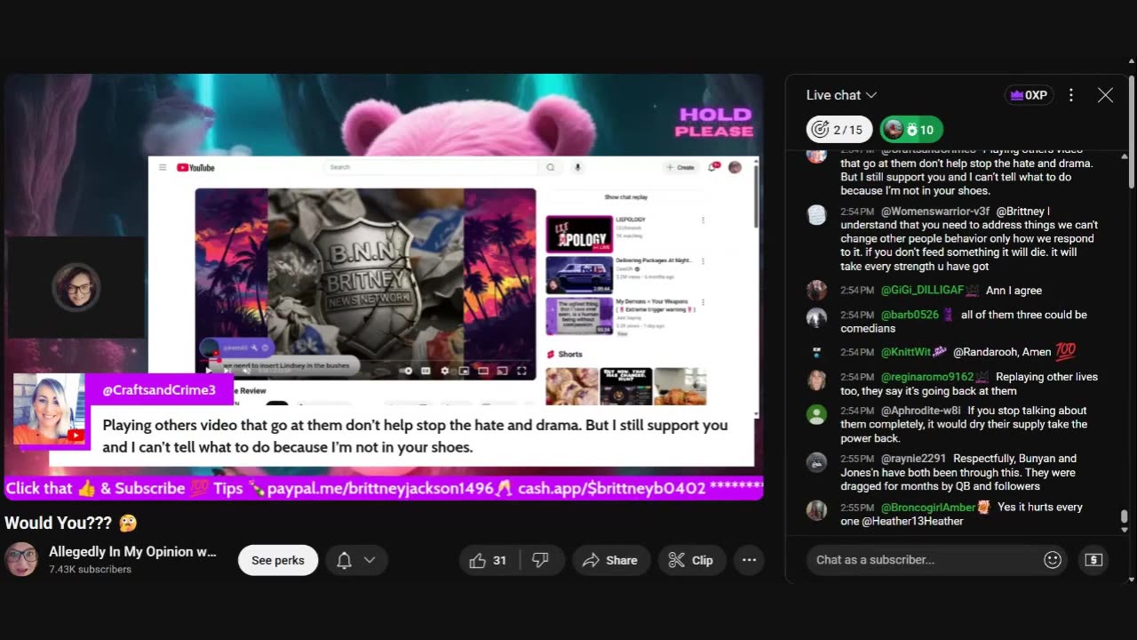Click @barb0526 username in chat
Viewport: 1137px width, 640px height.
tap(911, 315)
